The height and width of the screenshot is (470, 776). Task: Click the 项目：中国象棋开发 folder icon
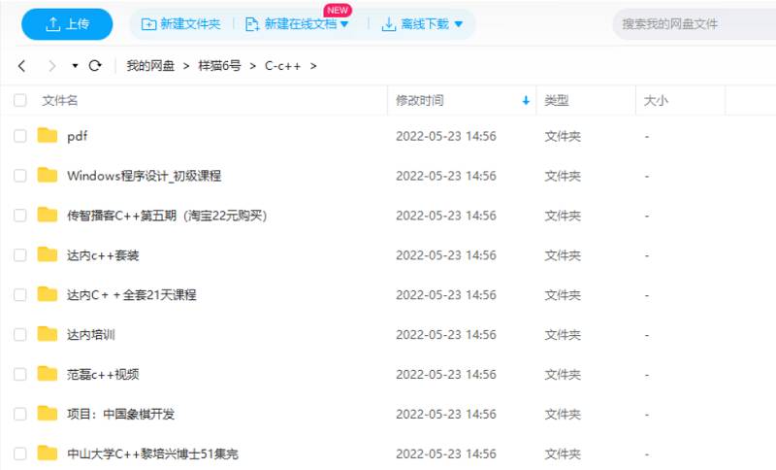click(48, 414)
